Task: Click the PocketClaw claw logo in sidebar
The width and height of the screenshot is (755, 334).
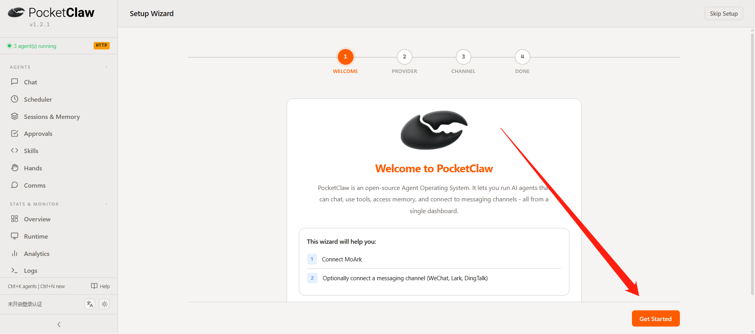Action: 16,13
